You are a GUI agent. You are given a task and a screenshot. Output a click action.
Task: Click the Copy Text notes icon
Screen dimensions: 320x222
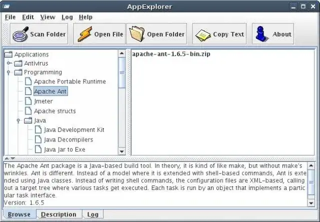pyautogui.click(x=203, y=35)
